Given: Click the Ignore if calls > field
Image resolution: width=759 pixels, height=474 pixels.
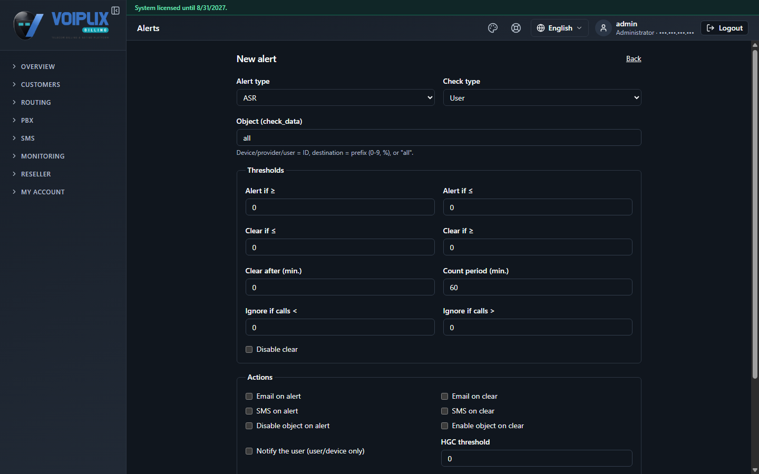Looking at the screenshot, I should [538, 327].
